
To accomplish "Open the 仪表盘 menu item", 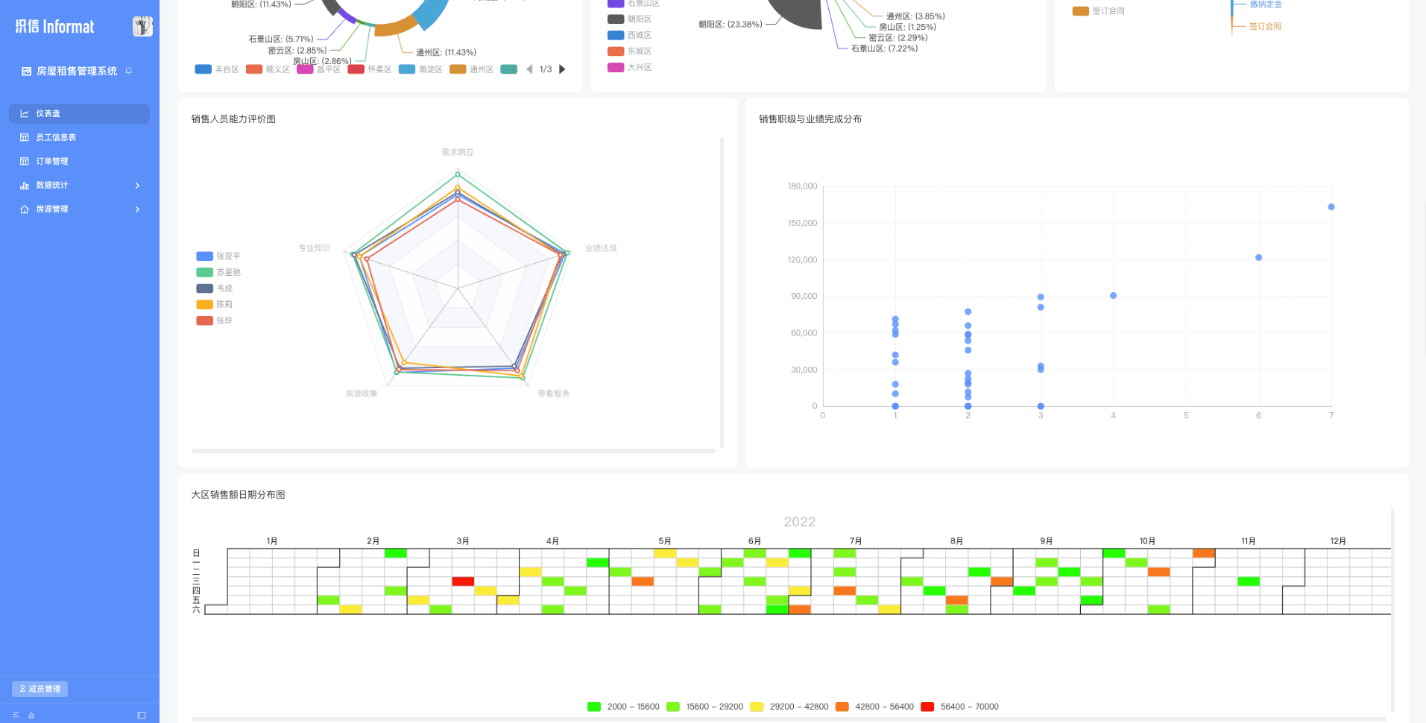I will click(79, 113).
